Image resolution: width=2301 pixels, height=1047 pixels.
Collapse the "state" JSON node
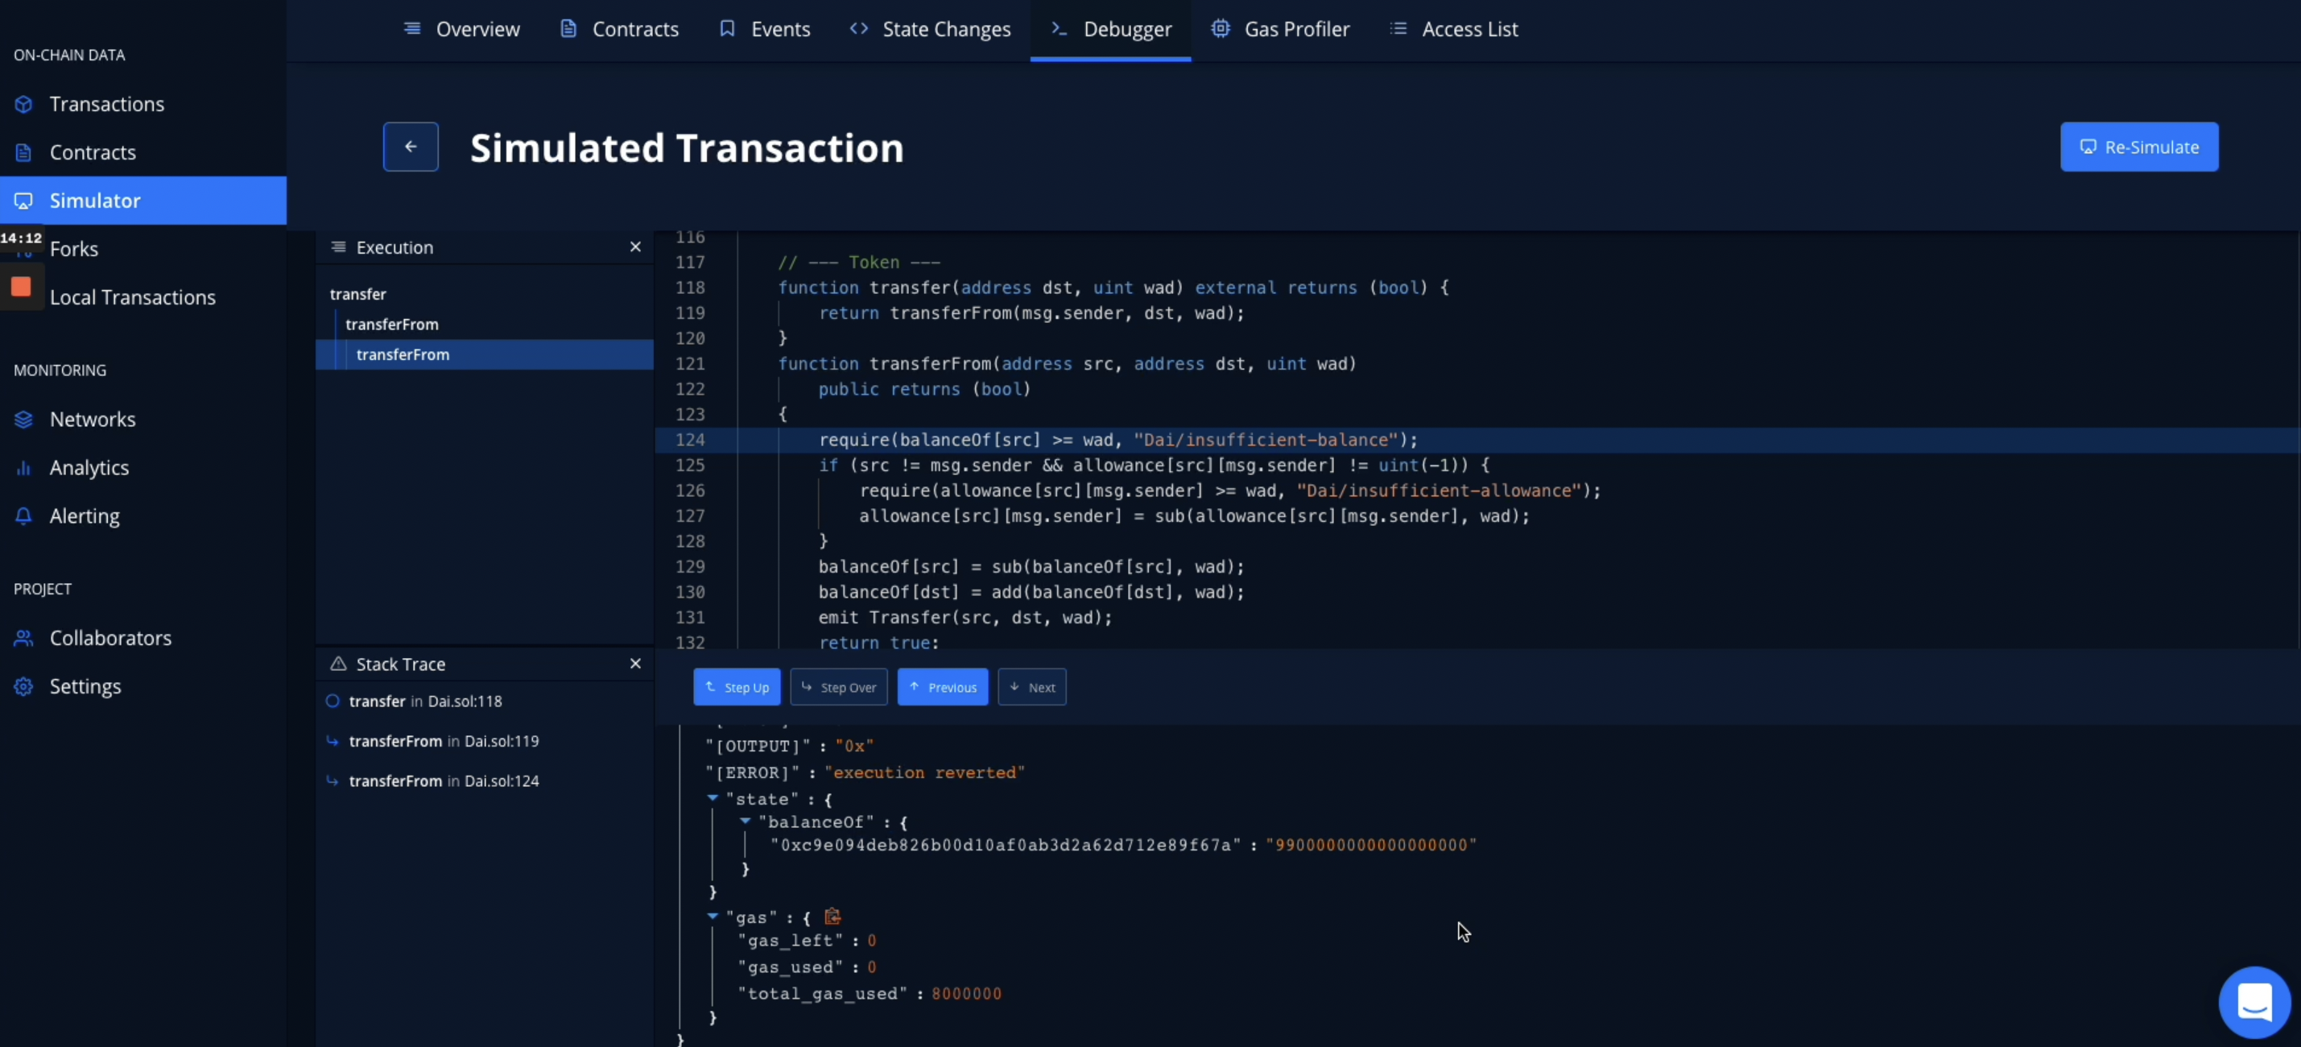point(713,798)
